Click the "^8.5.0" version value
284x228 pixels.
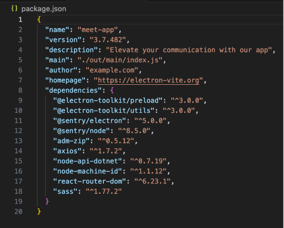coord(134,131)
